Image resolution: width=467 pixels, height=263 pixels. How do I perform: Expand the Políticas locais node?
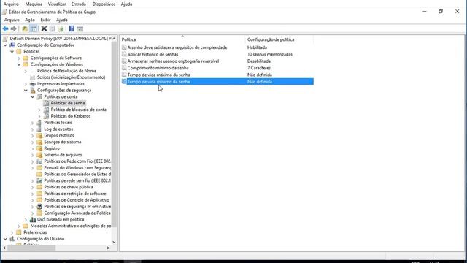pos(32,123)
